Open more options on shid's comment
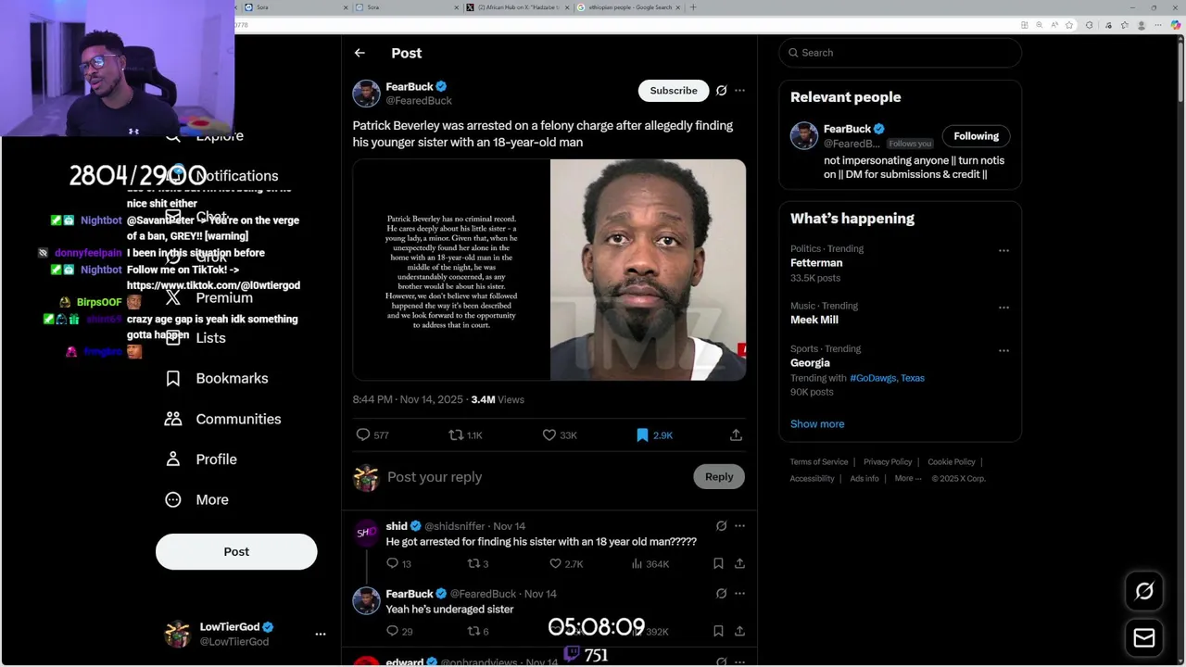Viewport: 1186px width, 667px height. tap(739, 526)
